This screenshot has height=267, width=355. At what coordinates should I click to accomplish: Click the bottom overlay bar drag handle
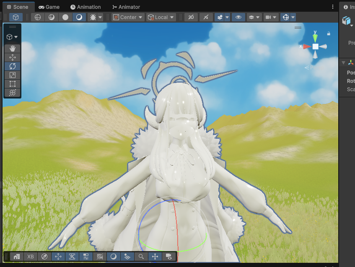6,257
